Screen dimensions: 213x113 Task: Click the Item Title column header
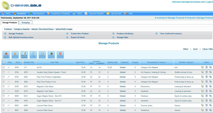click(55, 62)
